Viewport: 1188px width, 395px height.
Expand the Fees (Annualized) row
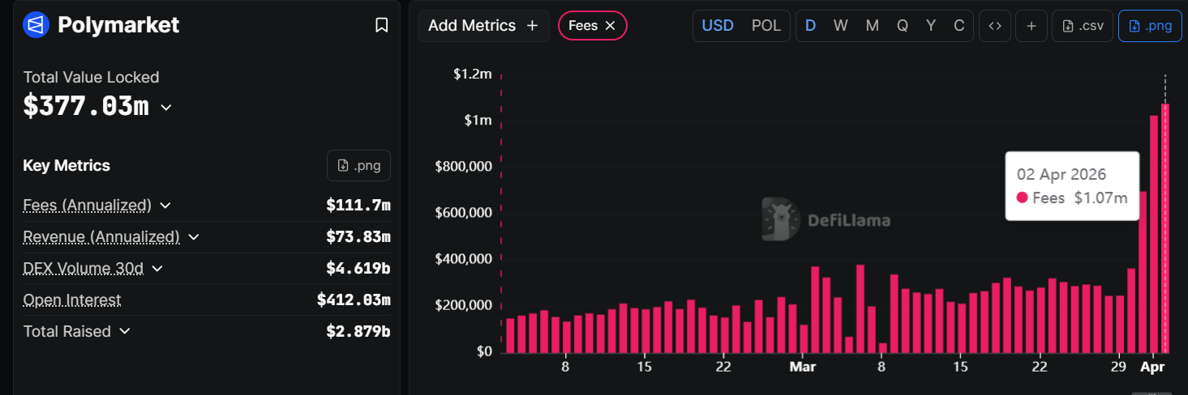[165, 206]
